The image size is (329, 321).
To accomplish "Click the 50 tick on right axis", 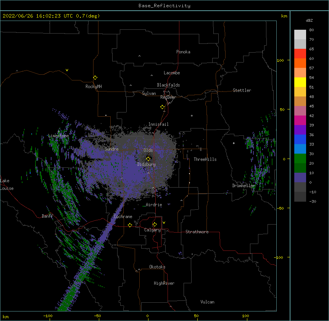I will pyautogui.click(x=282, y=109).
